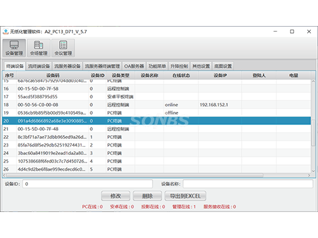Click the vertical scrollbar up arrow
Screen dimensions: 318x238
click(x=313, y=81)
